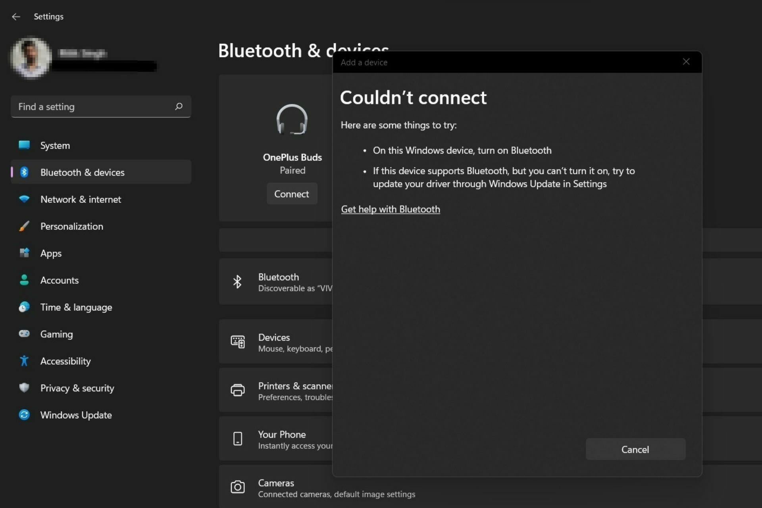The height and width of the screenshot is (508, 762).
Task: Click the OnePlus Buds headphone icon
Action: 292,119
